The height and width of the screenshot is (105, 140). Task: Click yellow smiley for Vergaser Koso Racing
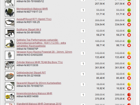(x=129, y=53)
